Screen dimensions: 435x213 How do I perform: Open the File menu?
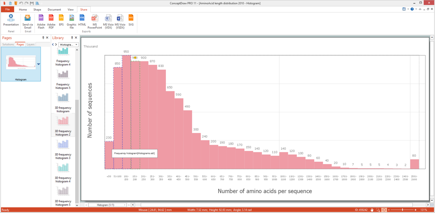(x=7, y=9)
